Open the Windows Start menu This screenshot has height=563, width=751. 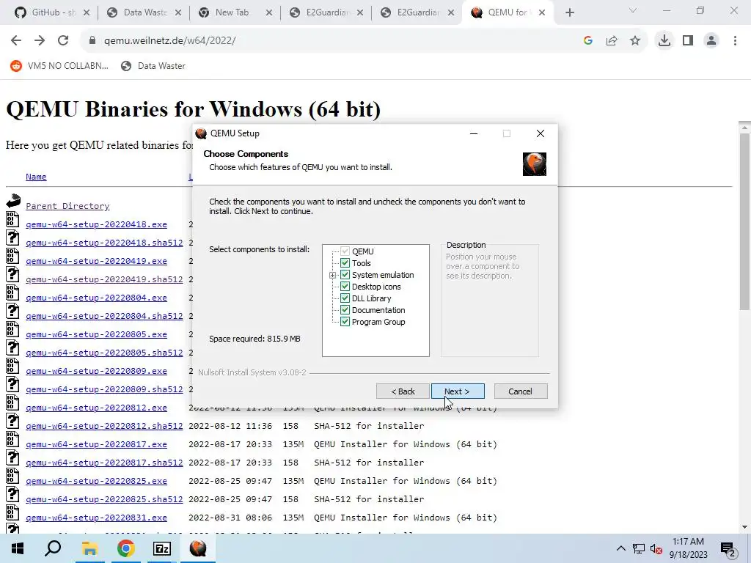pos(18,548)
